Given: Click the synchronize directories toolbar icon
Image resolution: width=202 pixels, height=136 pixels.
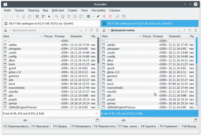Looking at the screenshot, I should tap(69, 16).
